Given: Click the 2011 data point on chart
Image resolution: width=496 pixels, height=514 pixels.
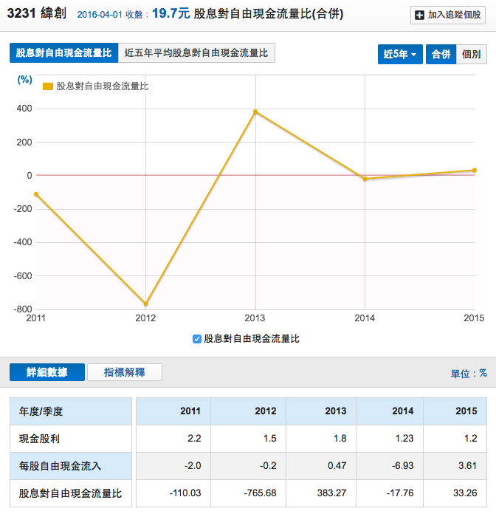Looking at the screenshot, I should 36,194.
